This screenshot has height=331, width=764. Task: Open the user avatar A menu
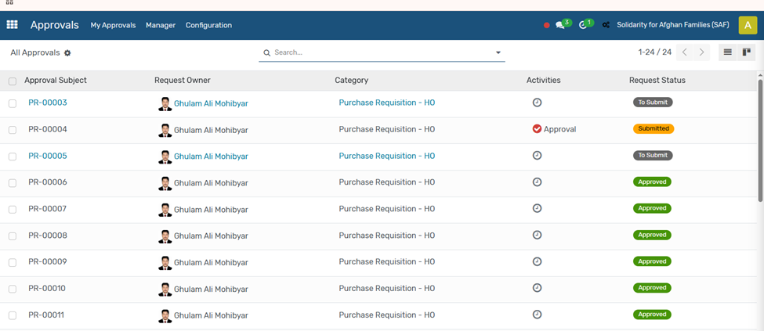[748, 25]
